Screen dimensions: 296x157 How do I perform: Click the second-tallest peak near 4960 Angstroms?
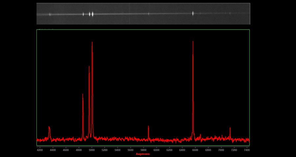coord(89,67)
